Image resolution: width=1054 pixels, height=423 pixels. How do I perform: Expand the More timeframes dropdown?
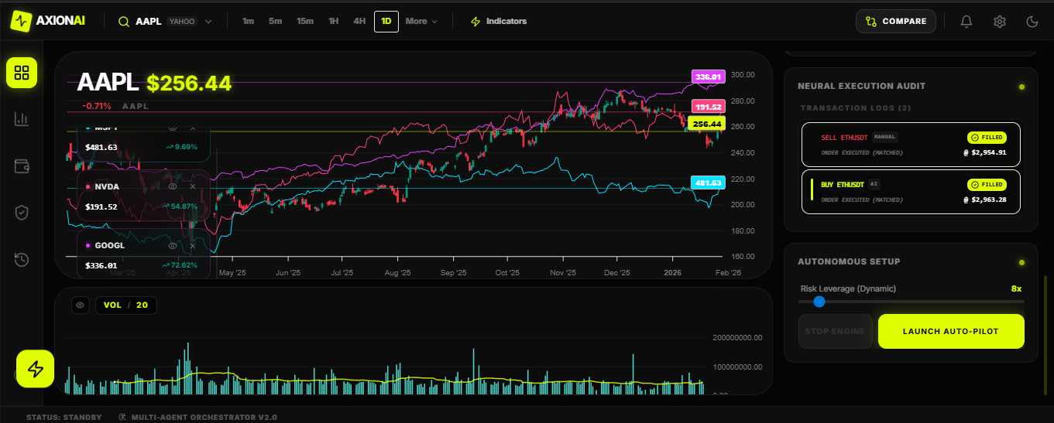pyautogui.click(x=421, y=22)
